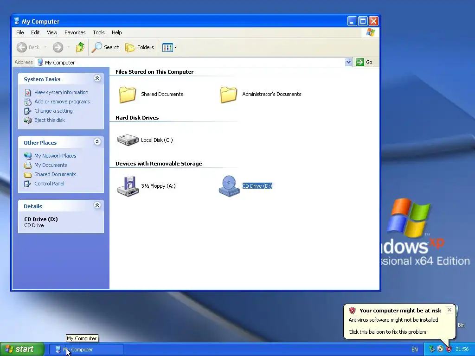Viewport: 475px width, 356px height.
Task: Click the middle system tray icon
Action: tap(440, 350)
